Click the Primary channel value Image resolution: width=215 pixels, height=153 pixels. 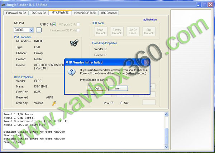[x=39, y=53]
